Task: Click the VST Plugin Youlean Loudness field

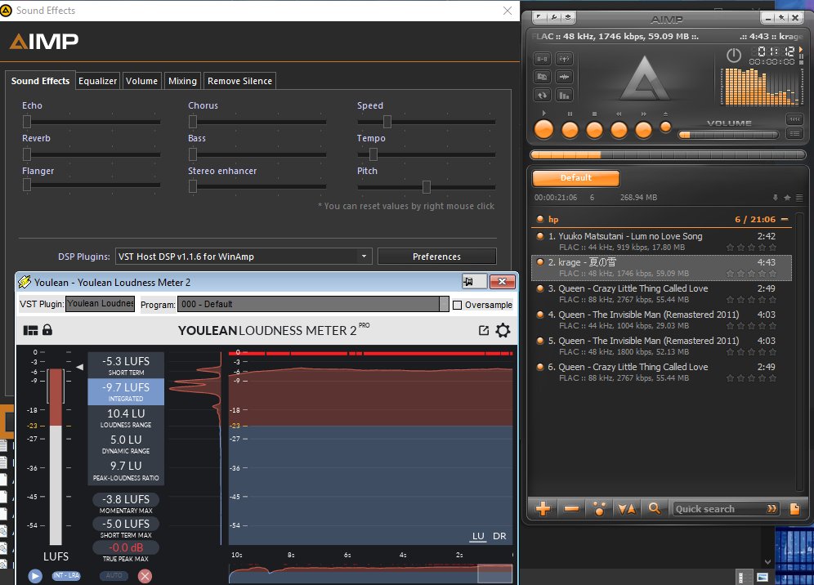Action: 101,304
